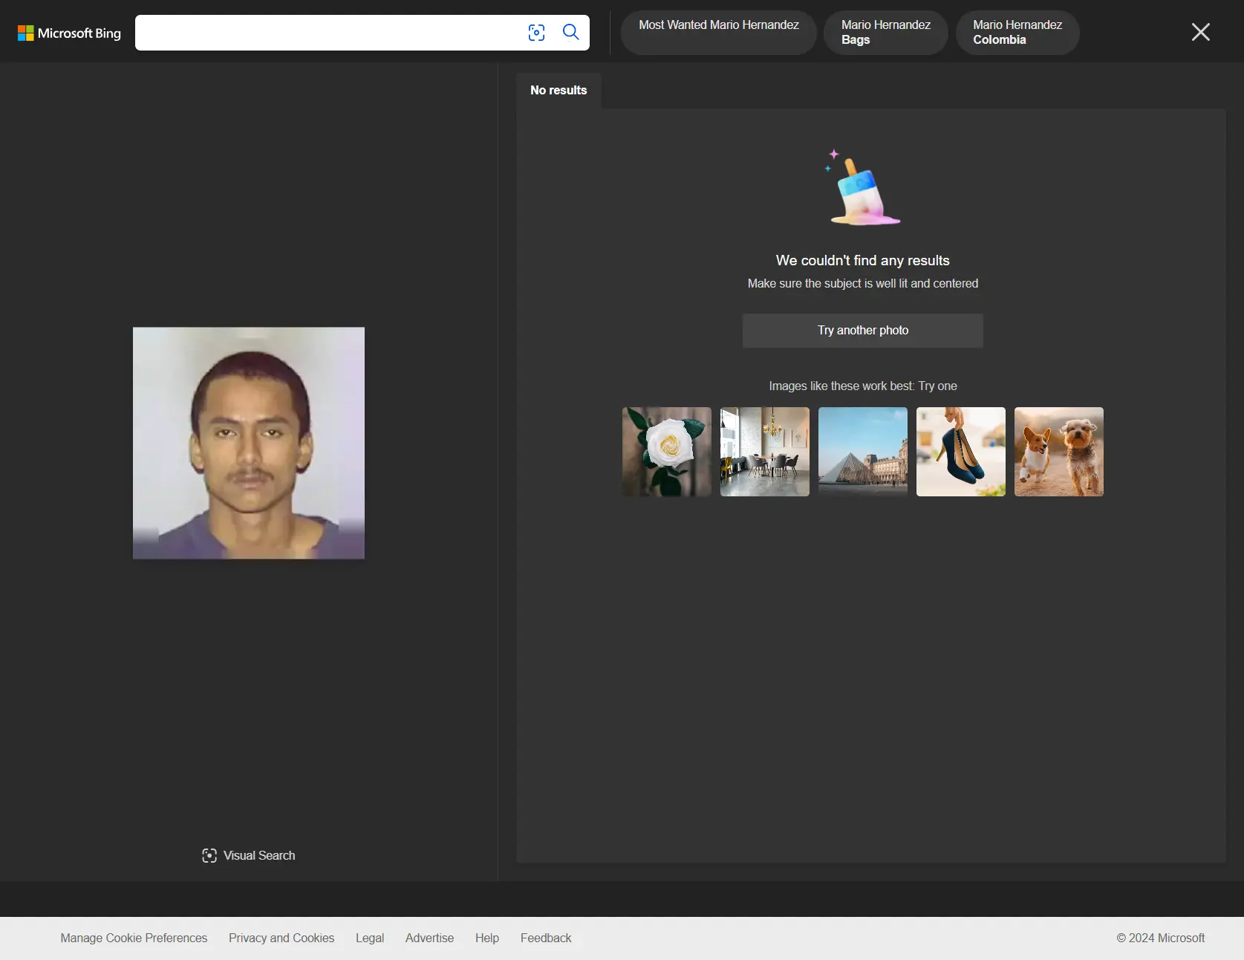The width and height of the screenshot is (1244, 960).
Task: Try the dining room sample image
Action: (764, 452)
